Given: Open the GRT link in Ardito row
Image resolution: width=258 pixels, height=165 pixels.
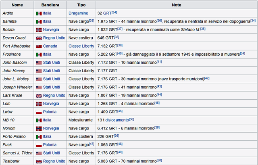Looking at the screenshot, I should tap(107, 13).
